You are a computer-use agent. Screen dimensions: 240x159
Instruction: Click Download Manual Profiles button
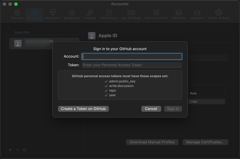(x=152, y=142)
